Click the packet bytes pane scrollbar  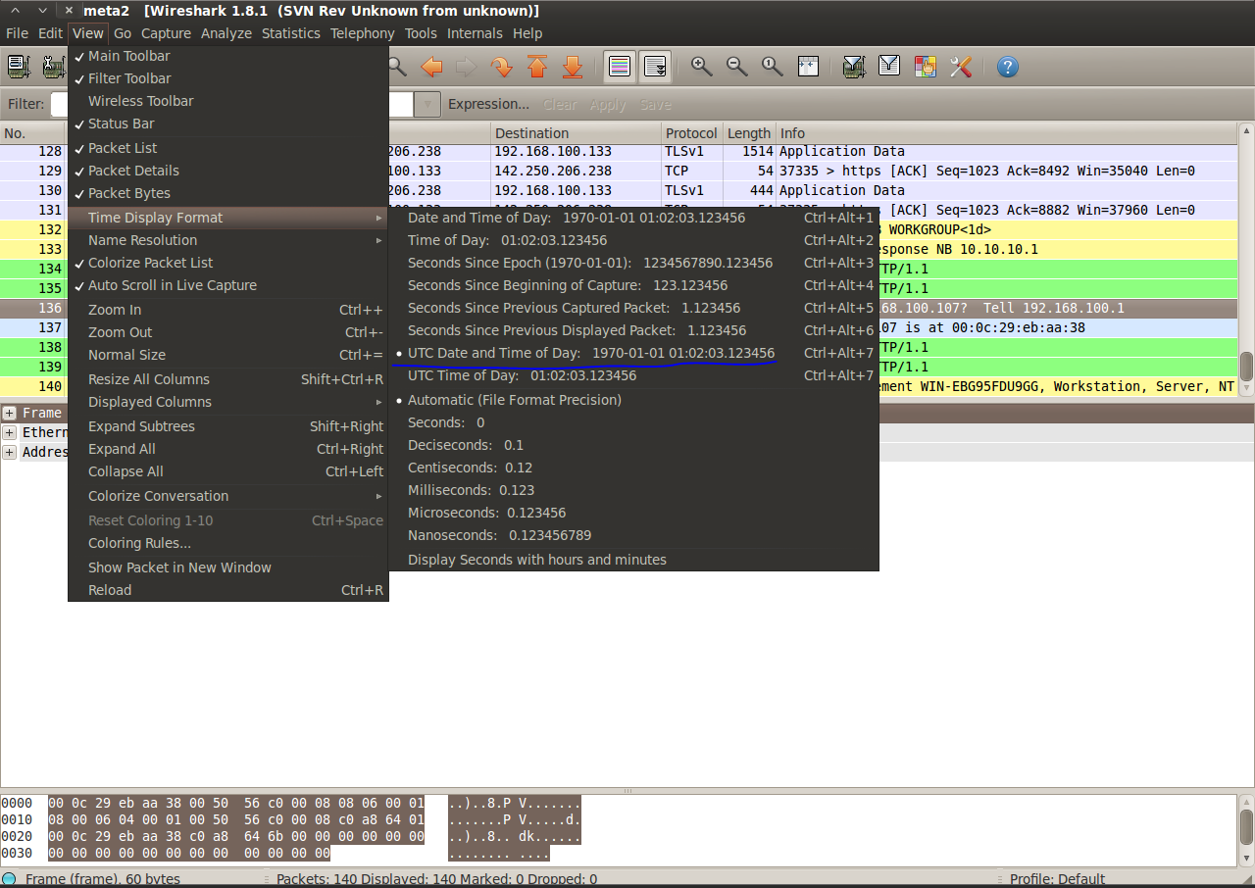(x=1246, y=827)
